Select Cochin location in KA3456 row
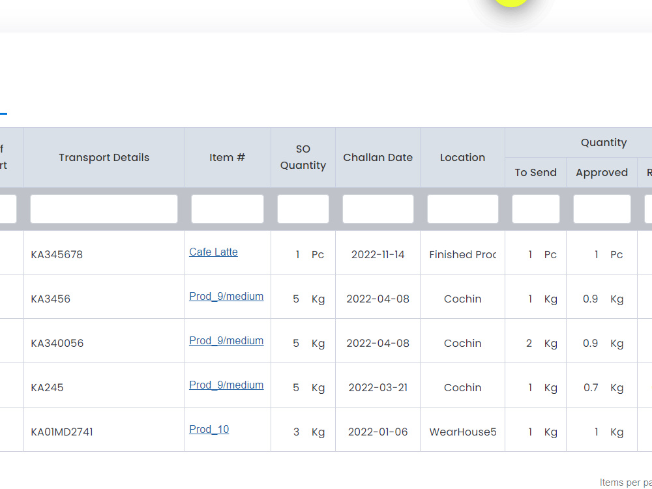 pos(463,299)
